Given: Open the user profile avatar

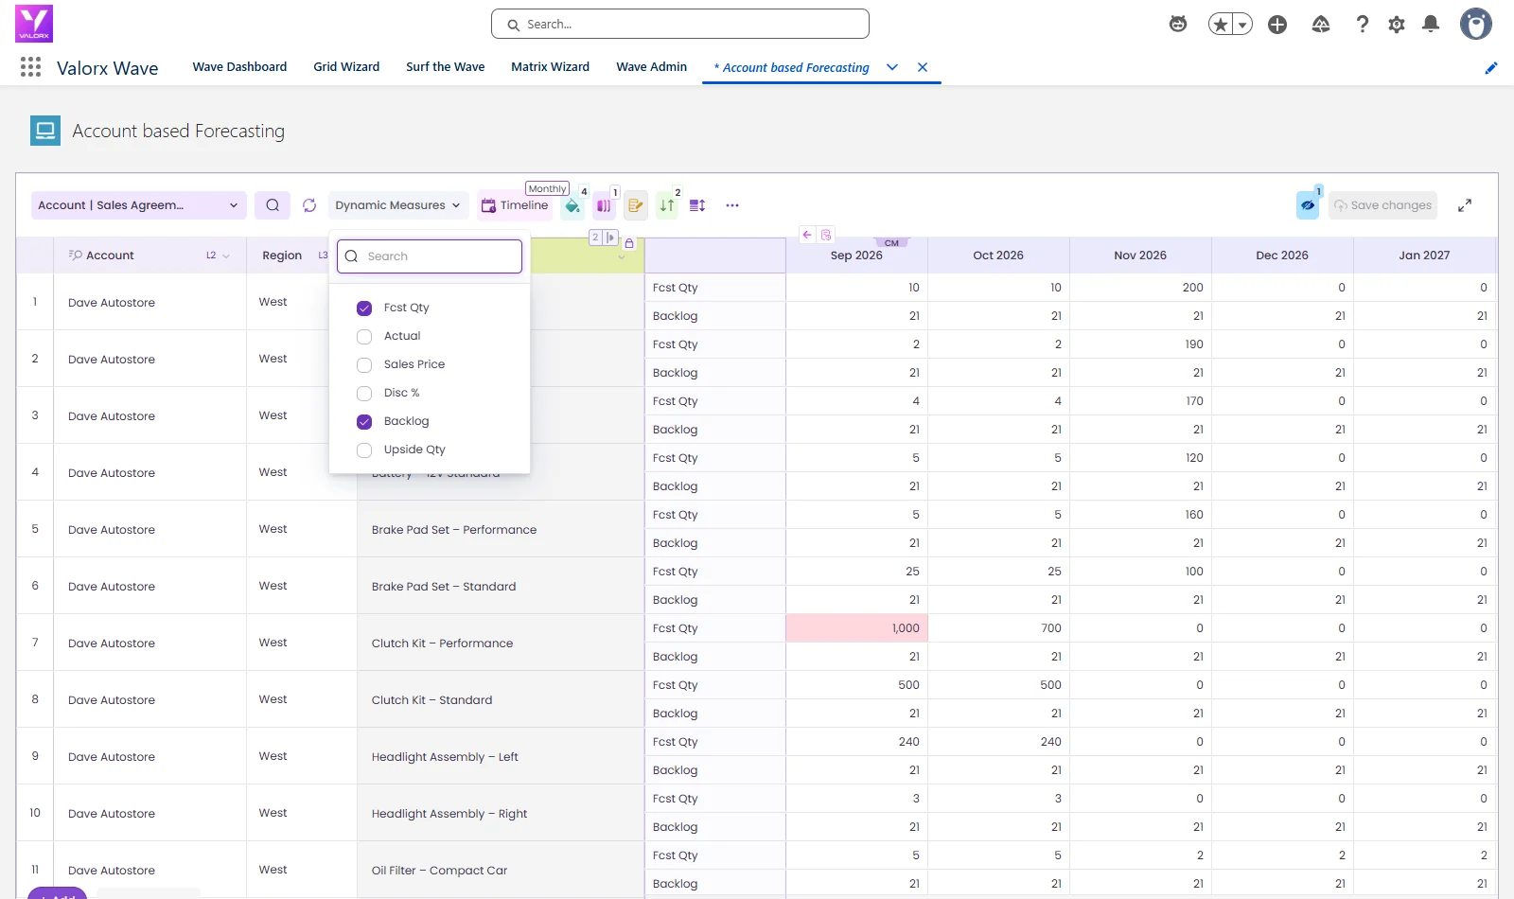Looking at the screenshot, I should pos(1475,24).
